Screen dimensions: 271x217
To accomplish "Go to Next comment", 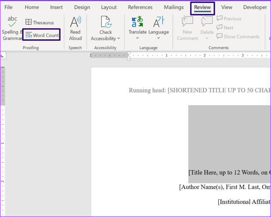I will (x=225, y=28).
